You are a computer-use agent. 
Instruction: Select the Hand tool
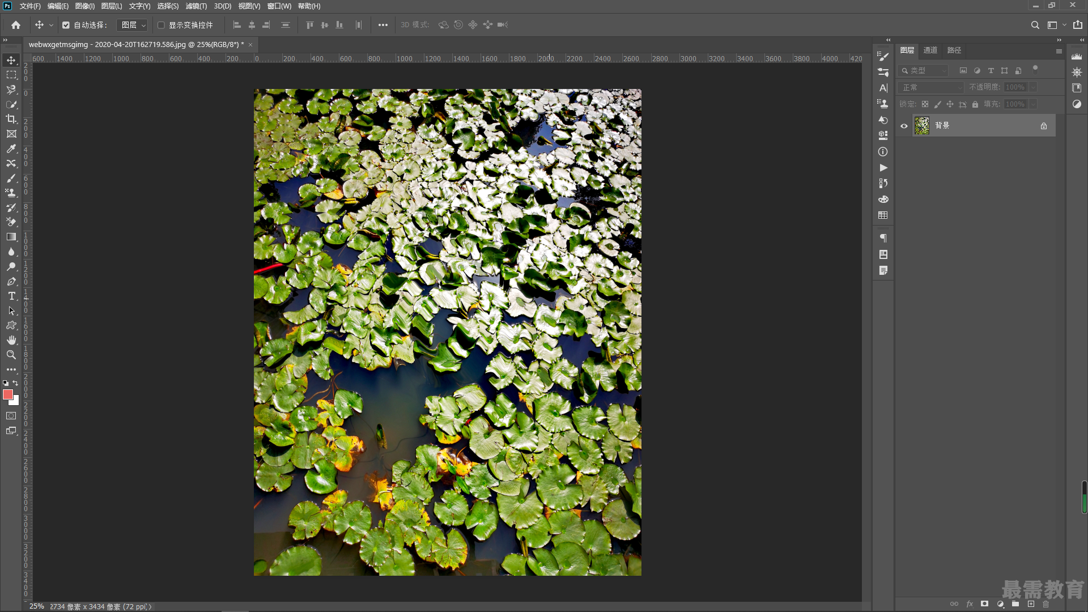click(11, 340)
